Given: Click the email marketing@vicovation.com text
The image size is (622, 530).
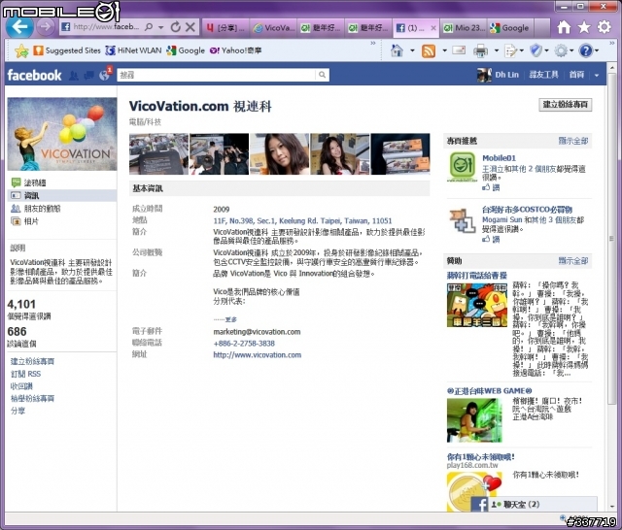Looking at the screenshot, I should tap(257, 332).
